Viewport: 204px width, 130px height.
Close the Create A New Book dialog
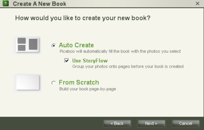pos(198,4)
